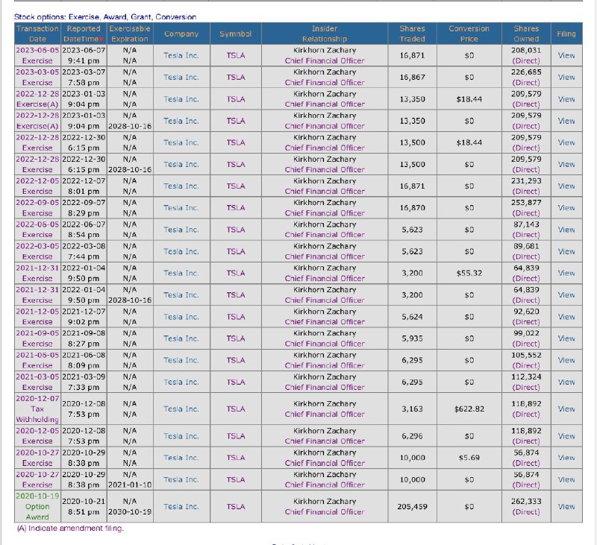Click Kirkhorn Zachary in the Option Award row
This screenshot has width=597, height=545.
click(325, 501)
